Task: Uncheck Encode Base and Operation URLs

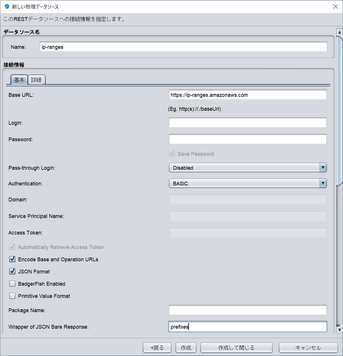Action: tap(12, 259)
